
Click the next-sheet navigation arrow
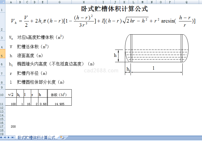coord(9,138)
